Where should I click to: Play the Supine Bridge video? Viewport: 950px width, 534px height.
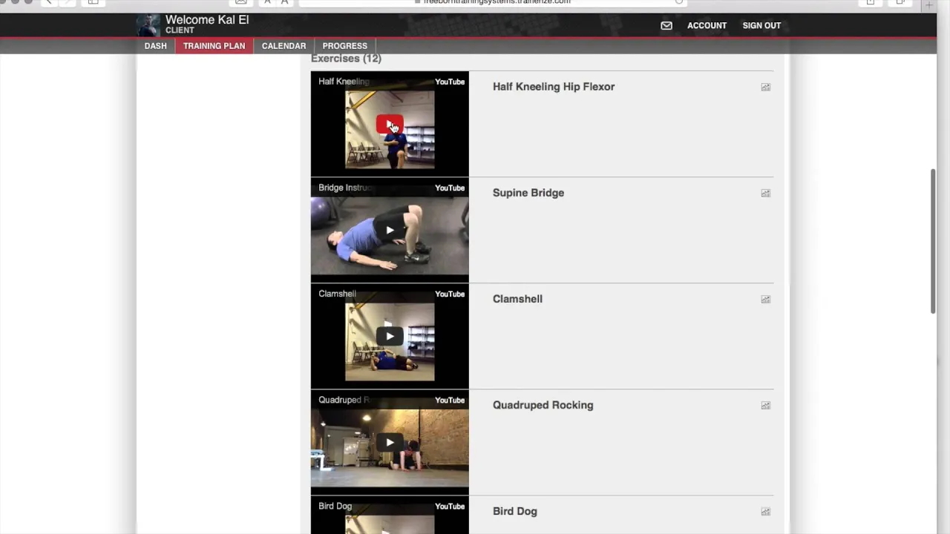pyautogui.click(x=390, y=230)
